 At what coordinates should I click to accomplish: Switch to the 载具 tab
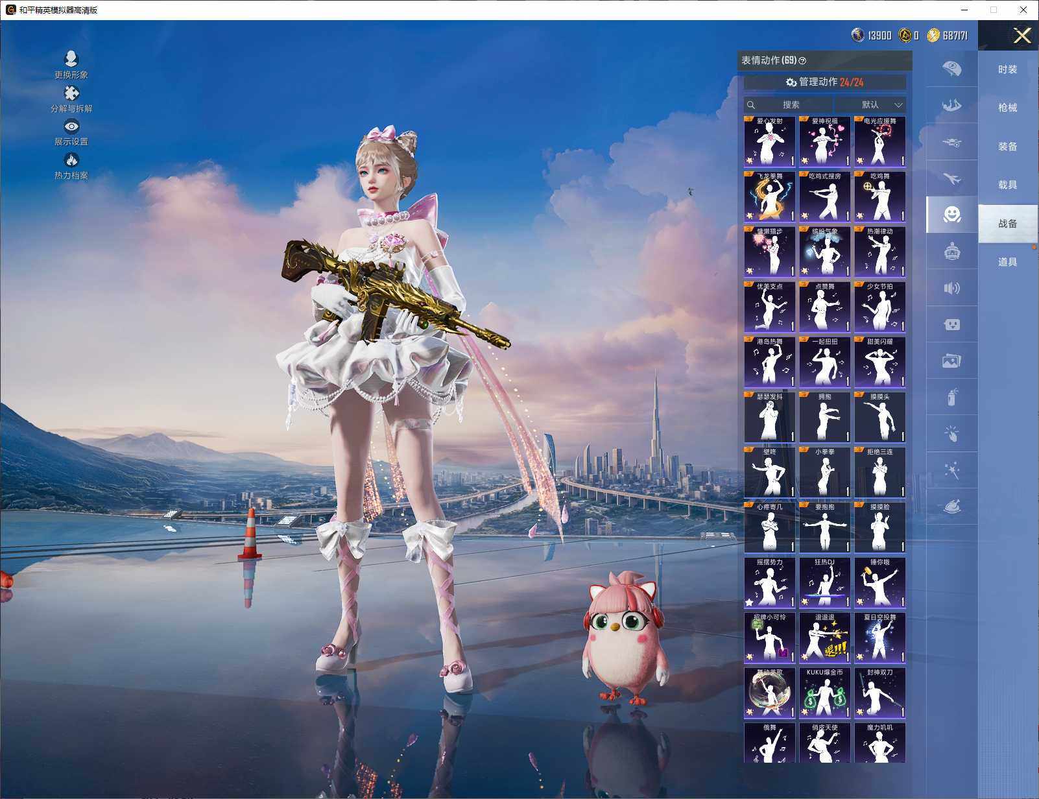click(1007, 185)
